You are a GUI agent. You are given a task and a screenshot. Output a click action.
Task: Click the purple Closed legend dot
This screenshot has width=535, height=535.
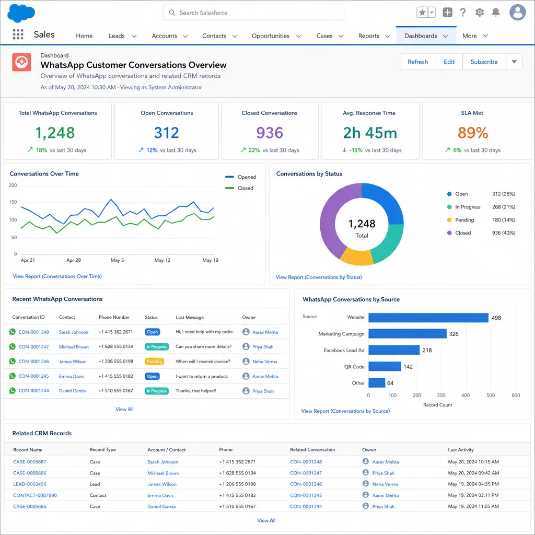pyautogui.click(x=449, y=232)
